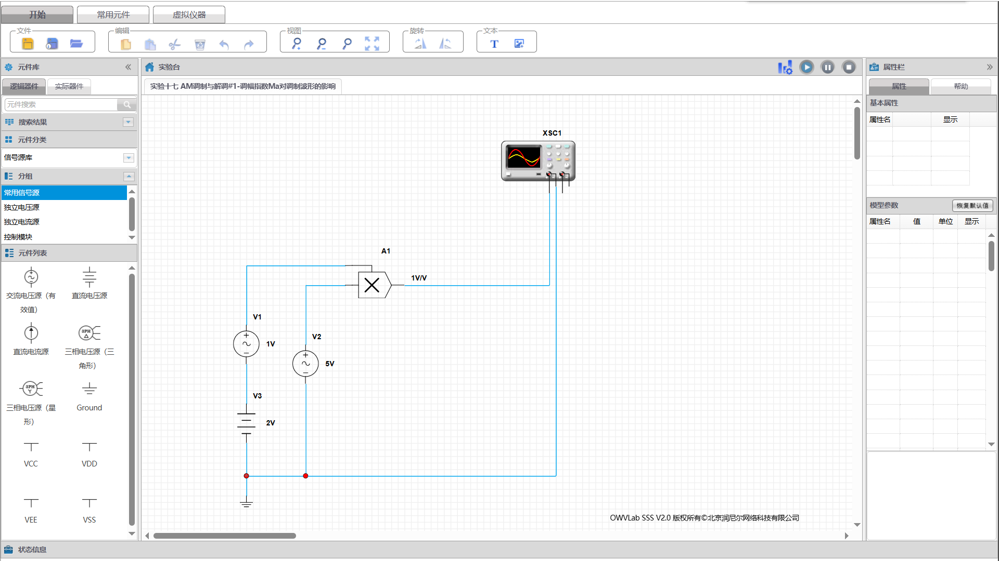This screenshot has height=561, width=999.
Task: Expand the 搜索结果 section dropdown
Action: (x=129, y=122)
